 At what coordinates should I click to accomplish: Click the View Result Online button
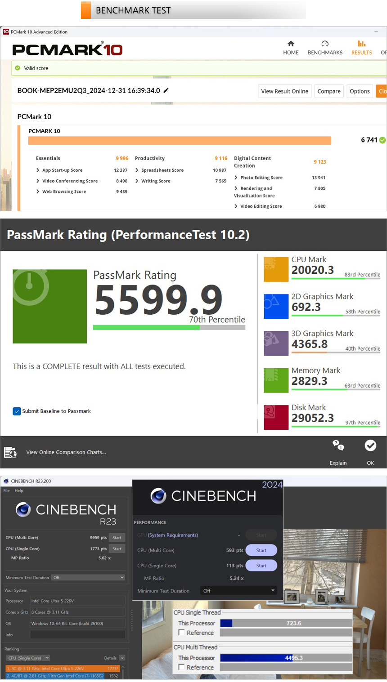(284, 91)
